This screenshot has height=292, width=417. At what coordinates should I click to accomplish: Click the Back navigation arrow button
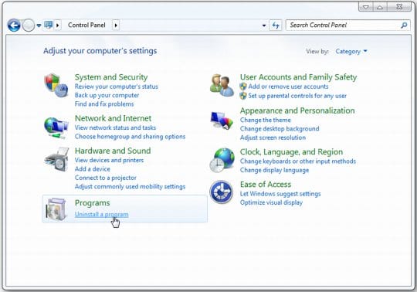[14, 25]
